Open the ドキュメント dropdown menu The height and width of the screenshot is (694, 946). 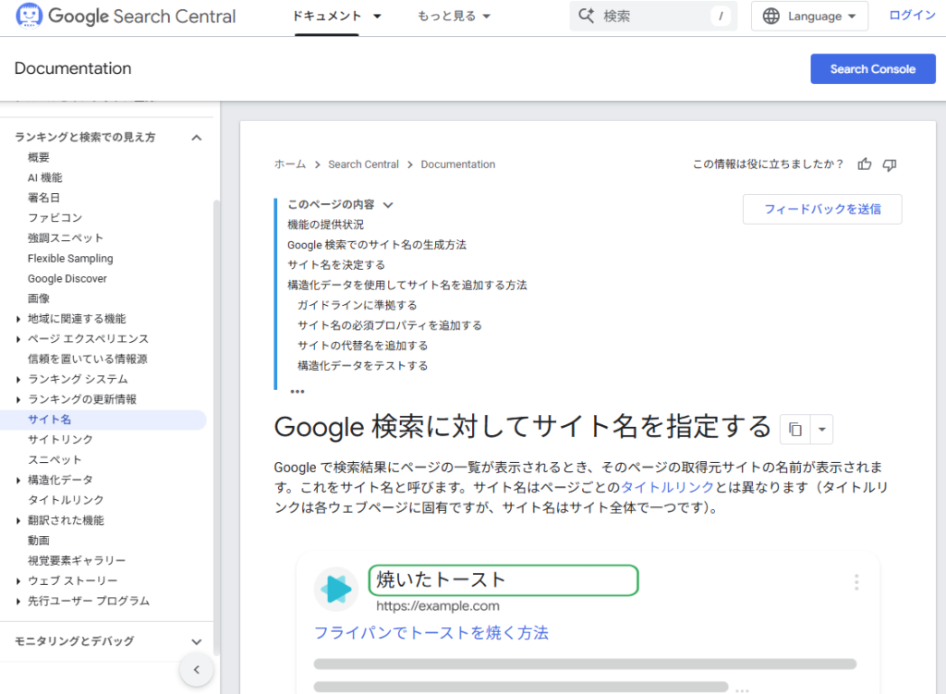pyautogui.click(x=336, y=17)
